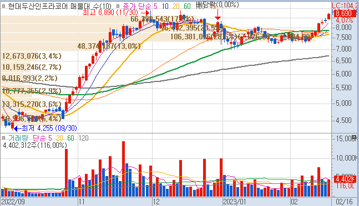Click the 7,000 price axis label
This screenshot has height=206, width=359.
[343, 49]
